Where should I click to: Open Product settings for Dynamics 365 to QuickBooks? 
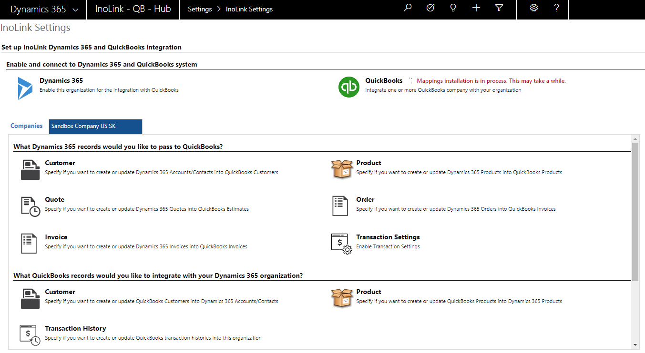click(x=369, y=163)
